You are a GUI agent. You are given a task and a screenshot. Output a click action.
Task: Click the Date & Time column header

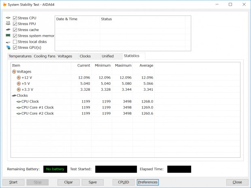click(77, 19)
